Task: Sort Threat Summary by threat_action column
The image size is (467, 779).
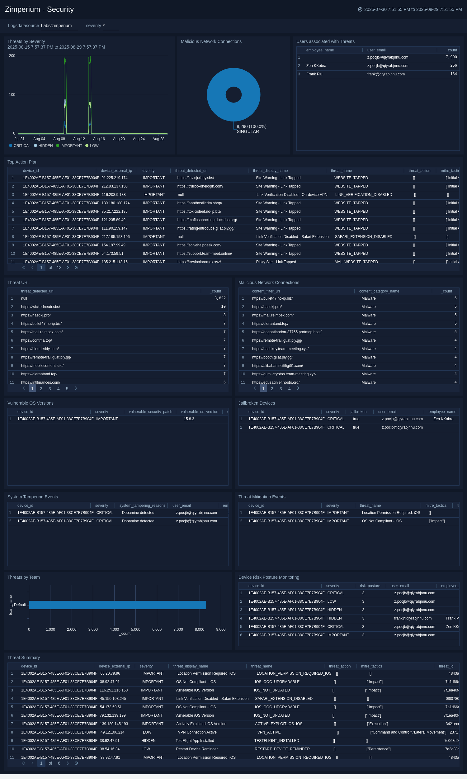Action: (340, 666)
